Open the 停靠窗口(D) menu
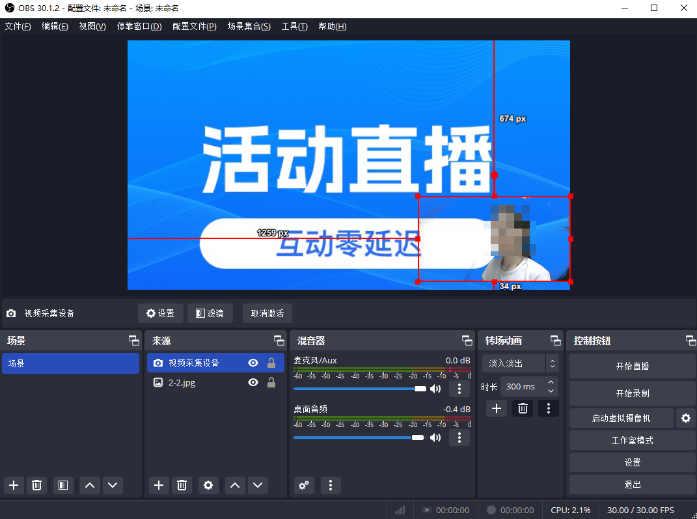This screenshot has width=697, height=519. pyautogui.click(x=139, y=27)
